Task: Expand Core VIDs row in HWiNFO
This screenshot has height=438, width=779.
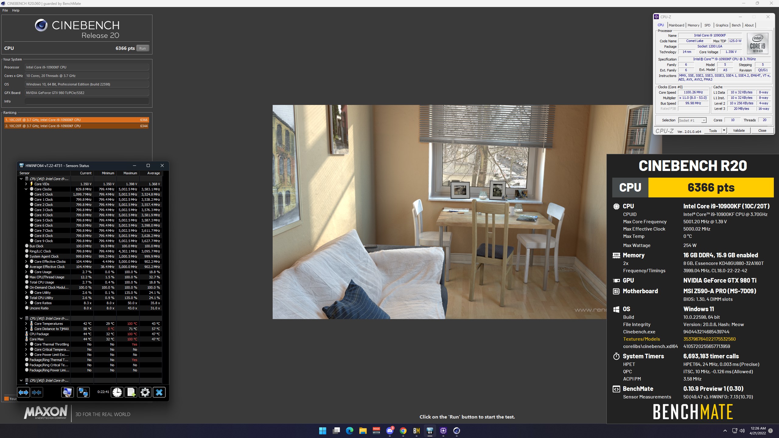Action: 26,184
